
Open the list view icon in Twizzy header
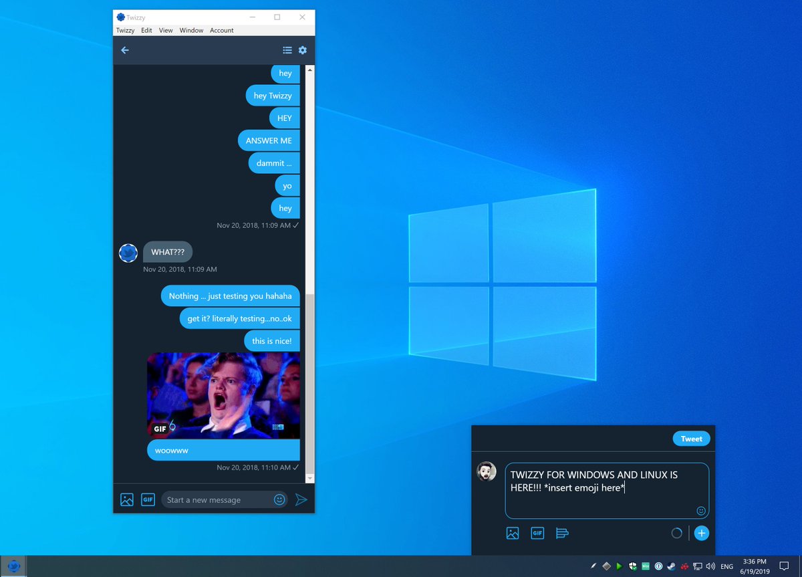tap(287, 50)
